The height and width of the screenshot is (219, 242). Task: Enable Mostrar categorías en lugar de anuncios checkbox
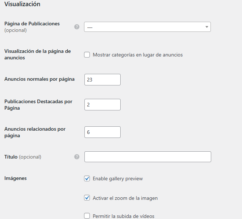87,55
